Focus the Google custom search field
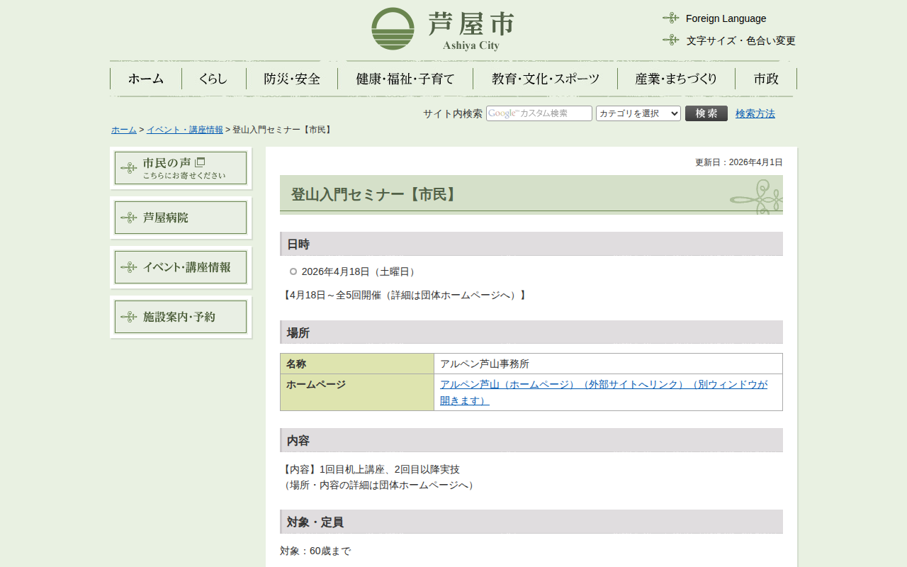This screenshot has height=567, width=907. click(539, 113)
